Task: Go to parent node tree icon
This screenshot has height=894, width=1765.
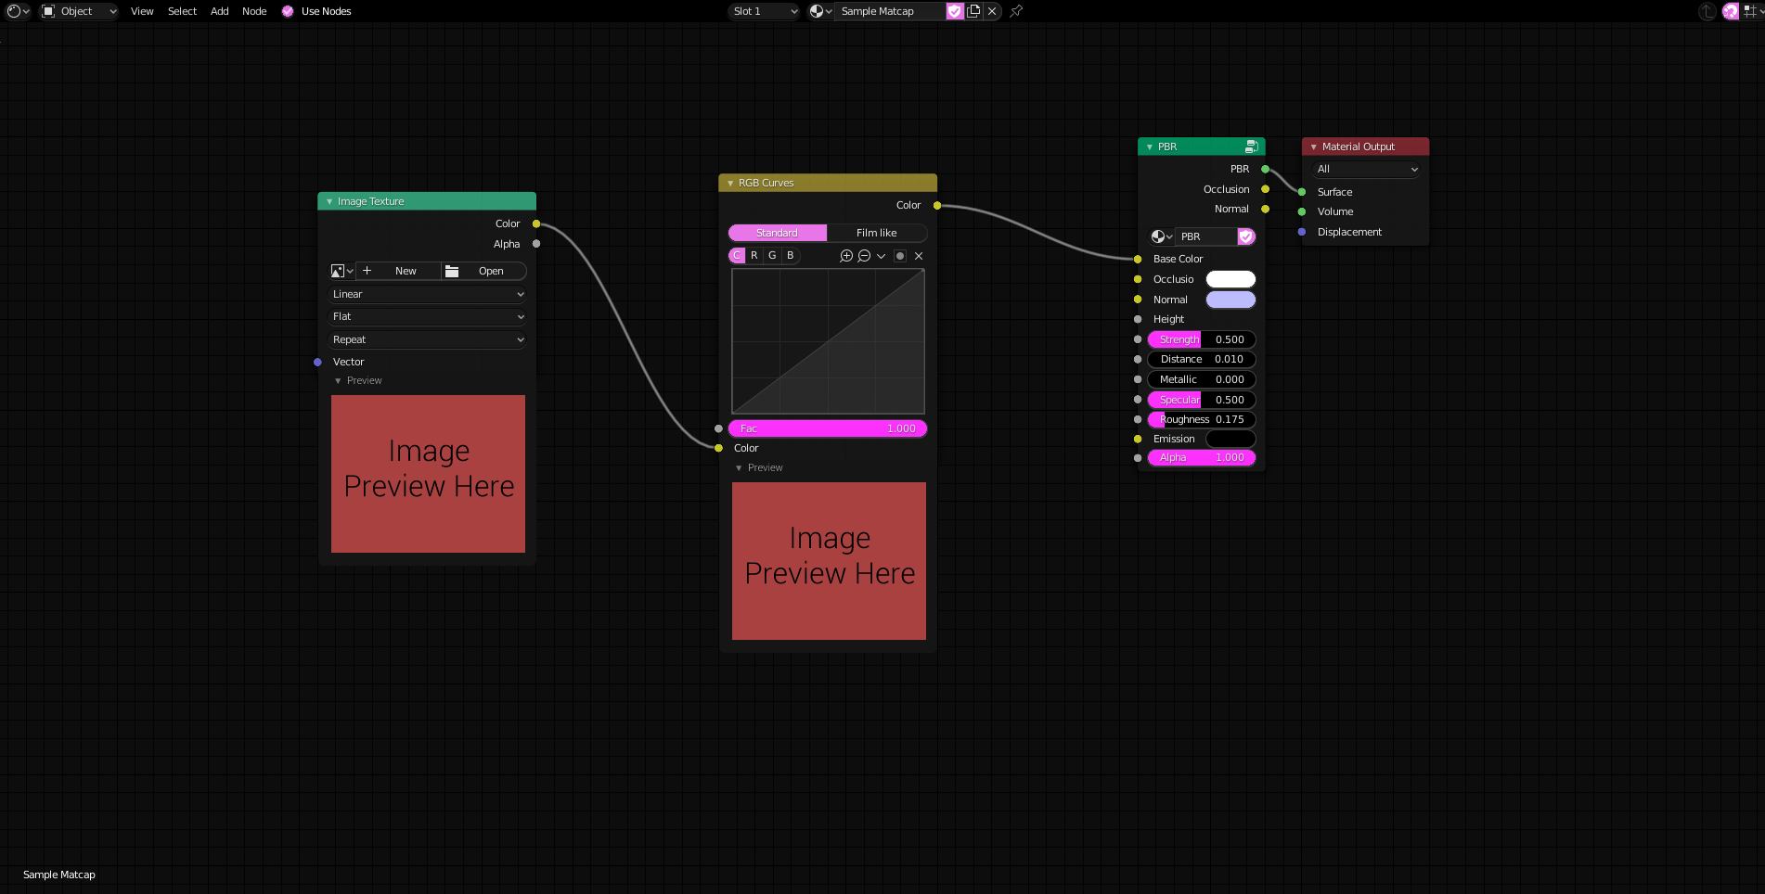Action: tap(1707, 11)
